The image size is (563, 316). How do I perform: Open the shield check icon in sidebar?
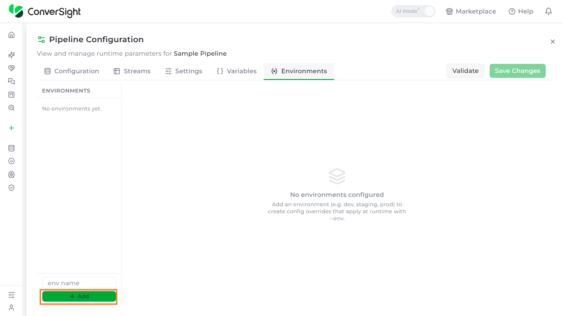[11, 188]
